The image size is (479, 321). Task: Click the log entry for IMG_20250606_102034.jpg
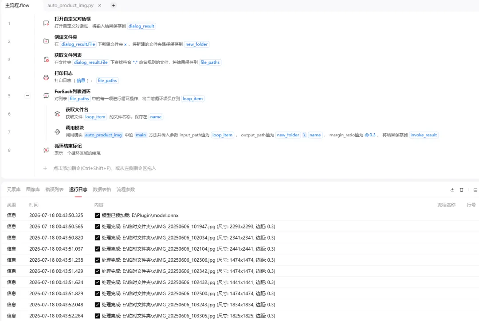click(x=239, y=238)
